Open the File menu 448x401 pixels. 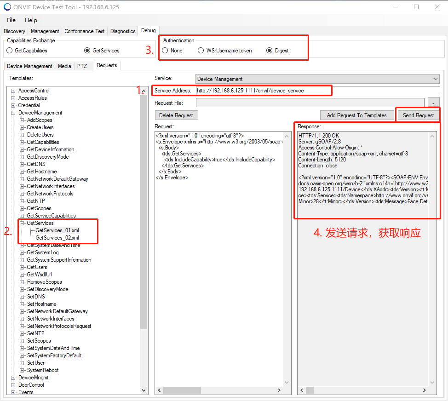pos(11,20)
